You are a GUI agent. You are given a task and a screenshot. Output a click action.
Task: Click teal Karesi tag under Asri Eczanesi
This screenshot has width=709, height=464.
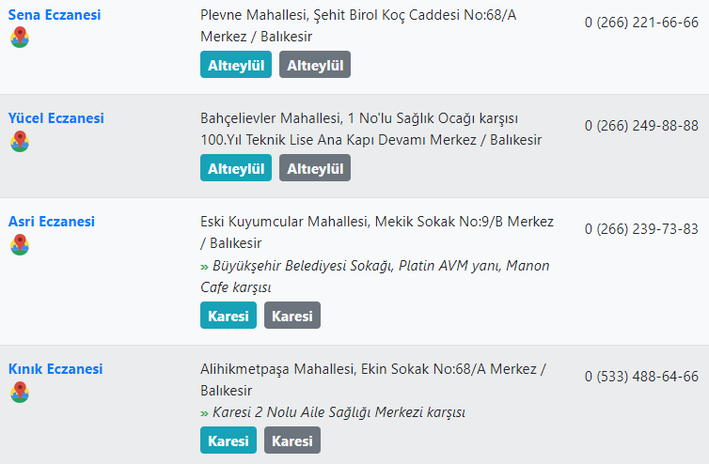click(x=228, y=316)
